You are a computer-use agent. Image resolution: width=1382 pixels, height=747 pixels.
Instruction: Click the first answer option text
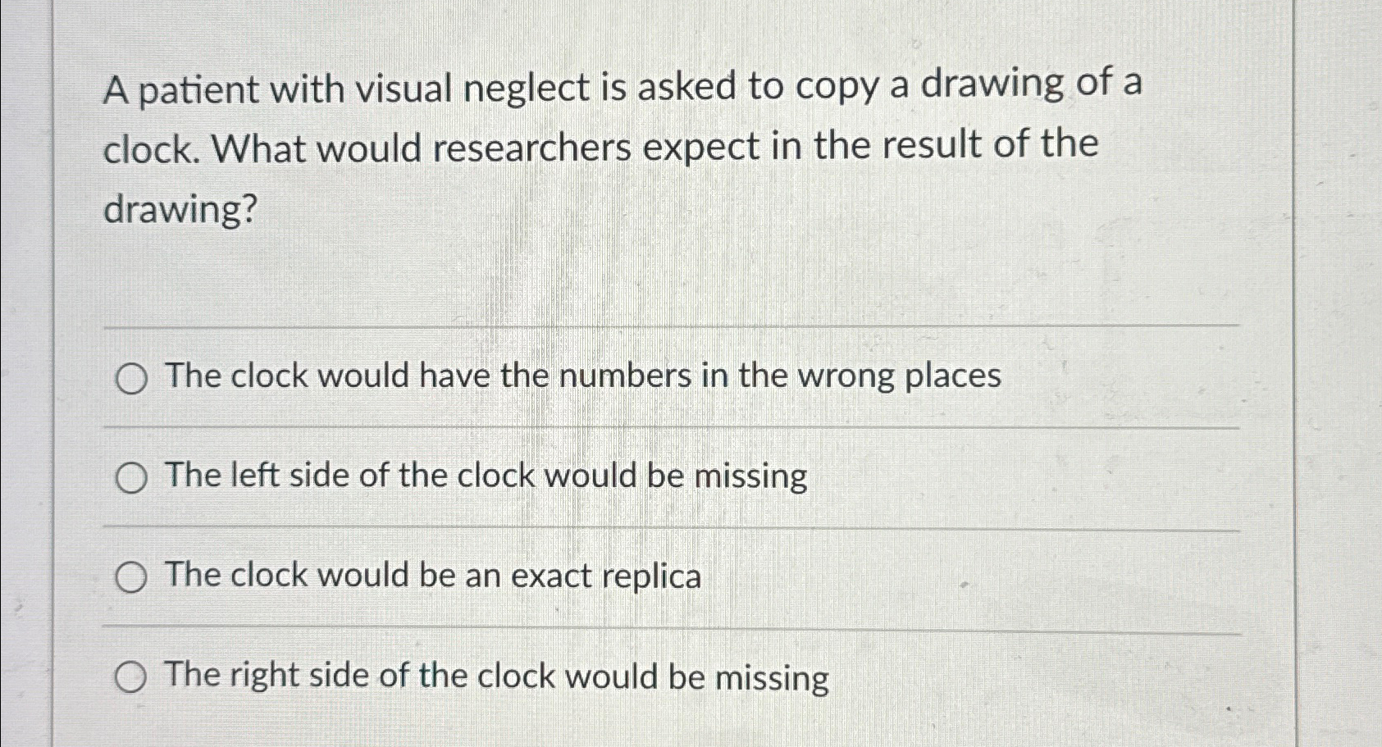(x=582, y=376)
